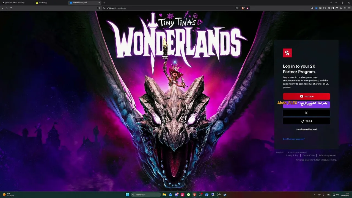This screenshot has width=352, height=198.
Task: Reload the current page
Action: click(11, 8)
